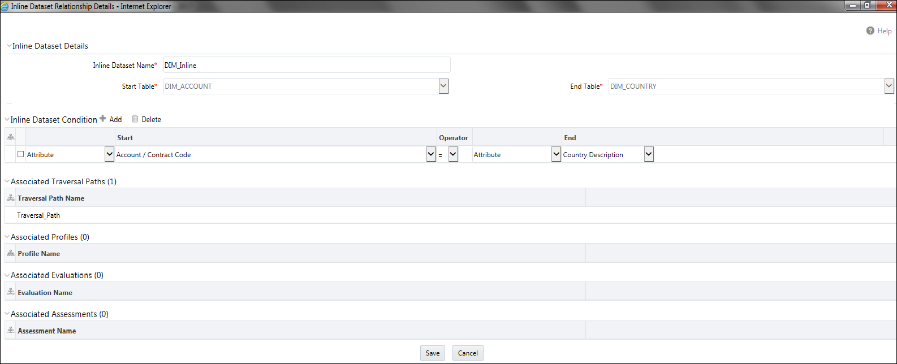Click the Operator column header
The height and width of the screenshot is (364, 897).
click(x=454, y=138)
